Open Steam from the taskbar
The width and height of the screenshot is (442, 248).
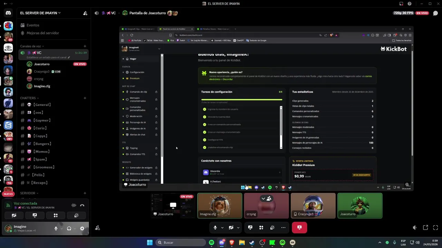[252, 242]
